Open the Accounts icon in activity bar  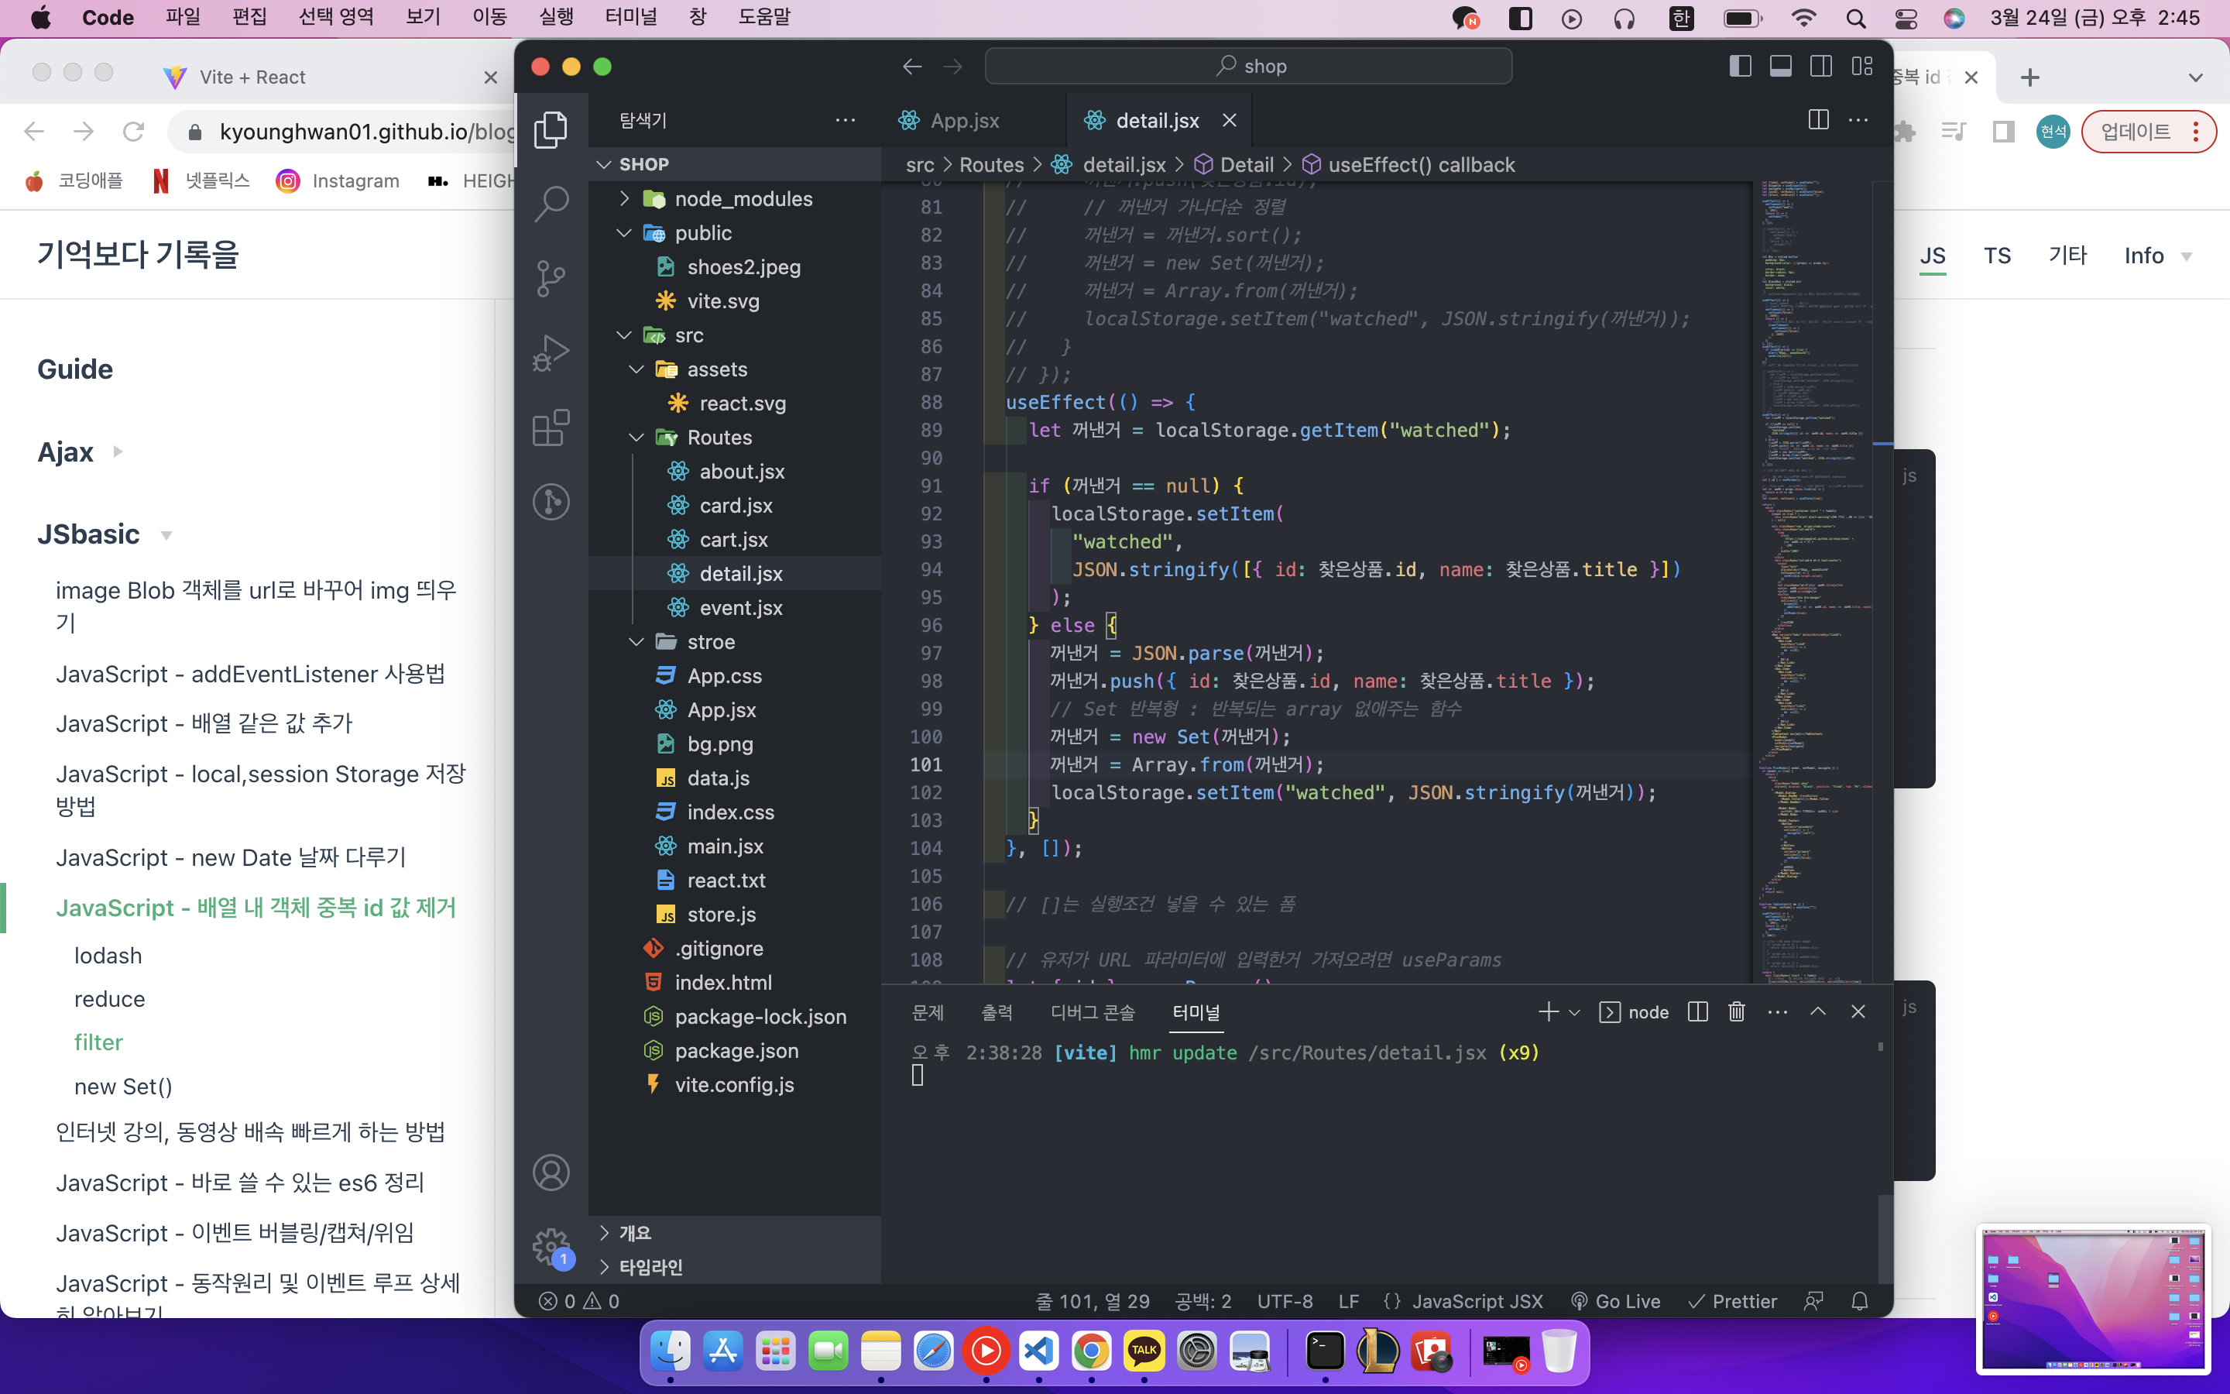[551, 1173]
